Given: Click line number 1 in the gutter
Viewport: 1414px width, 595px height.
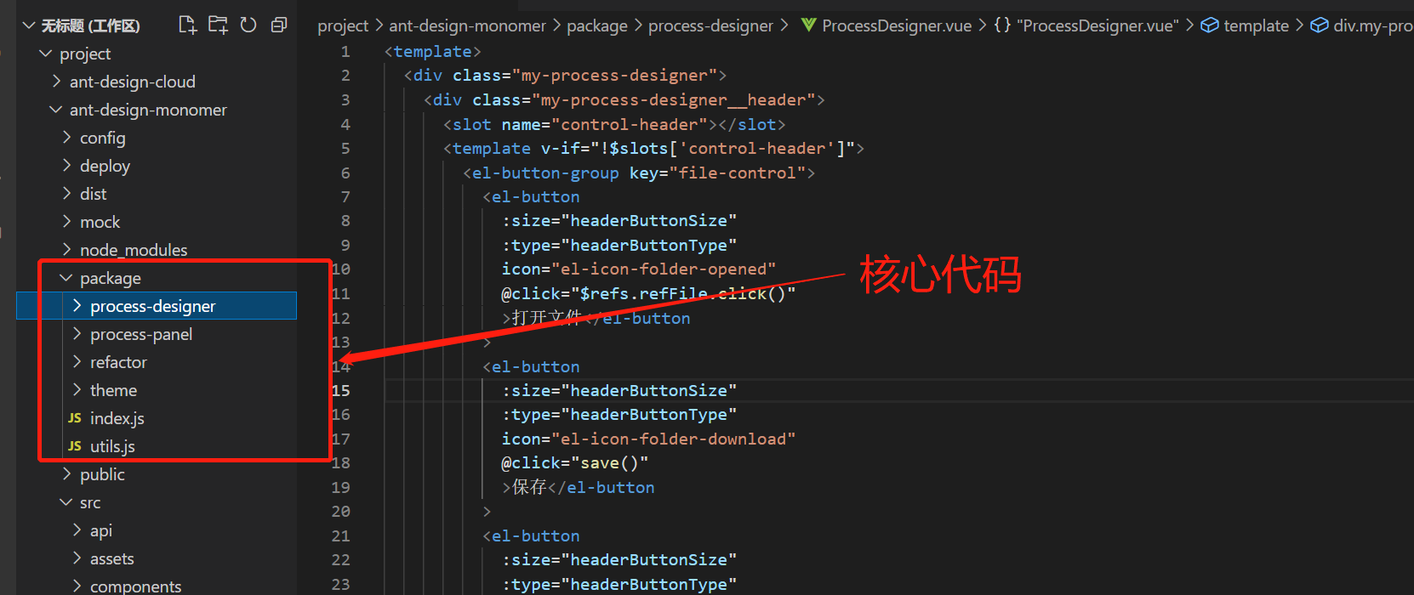Looking at the screenshot, I should pos(345,52).
